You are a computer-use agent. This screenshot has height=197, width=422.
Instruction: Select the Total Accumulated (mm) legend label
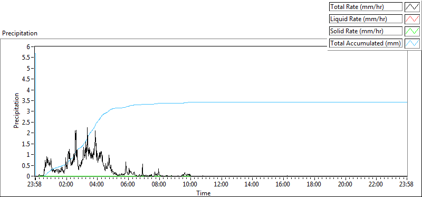(x=366, y=43)
